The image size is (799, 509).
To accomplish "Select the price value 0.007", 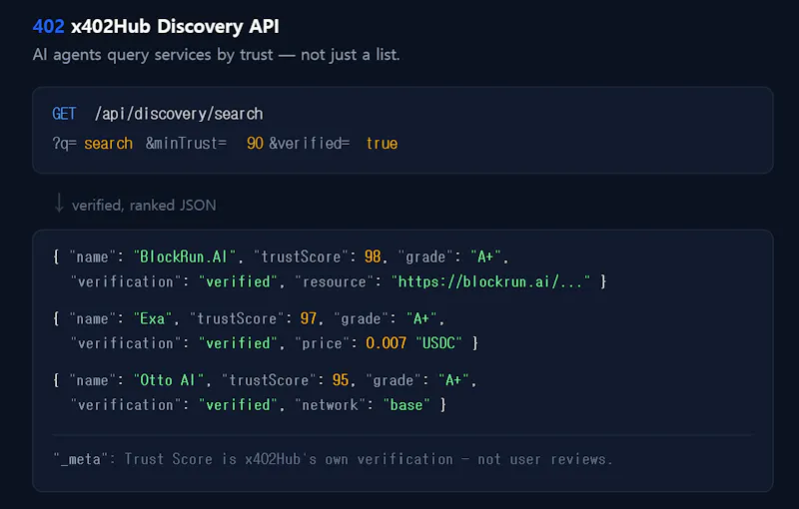I will (x=387, y=343).
